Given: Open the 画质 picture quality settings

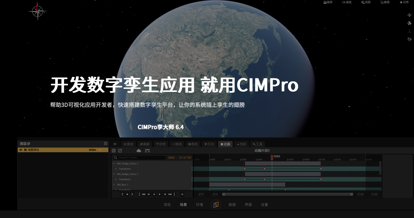Looking at the screenshot, I should (x=328, y=2).
